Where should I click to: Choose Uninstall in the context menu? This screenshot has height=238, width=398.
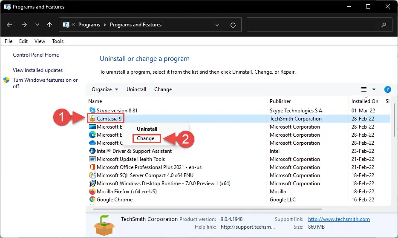tap(147, 129)
